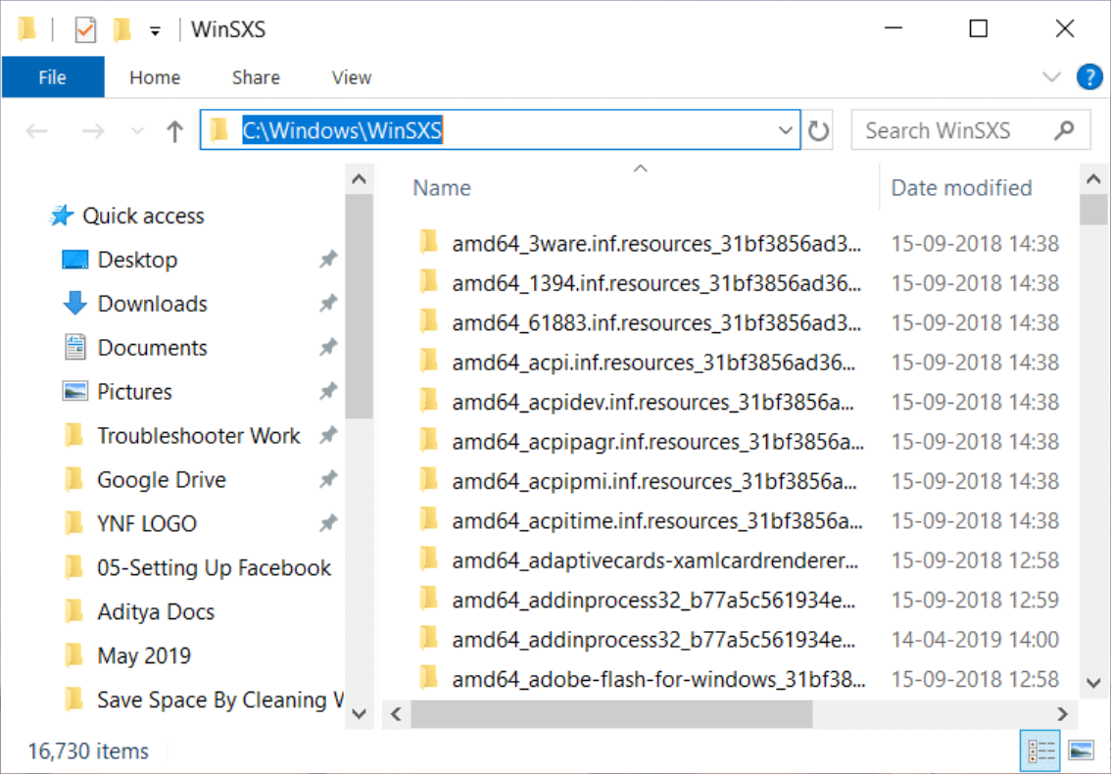Viewport: 1111px width, 774px height.
Task: Open the recent locations dropdown arrow
Action: pyautogui.click(x=137, y=131)
